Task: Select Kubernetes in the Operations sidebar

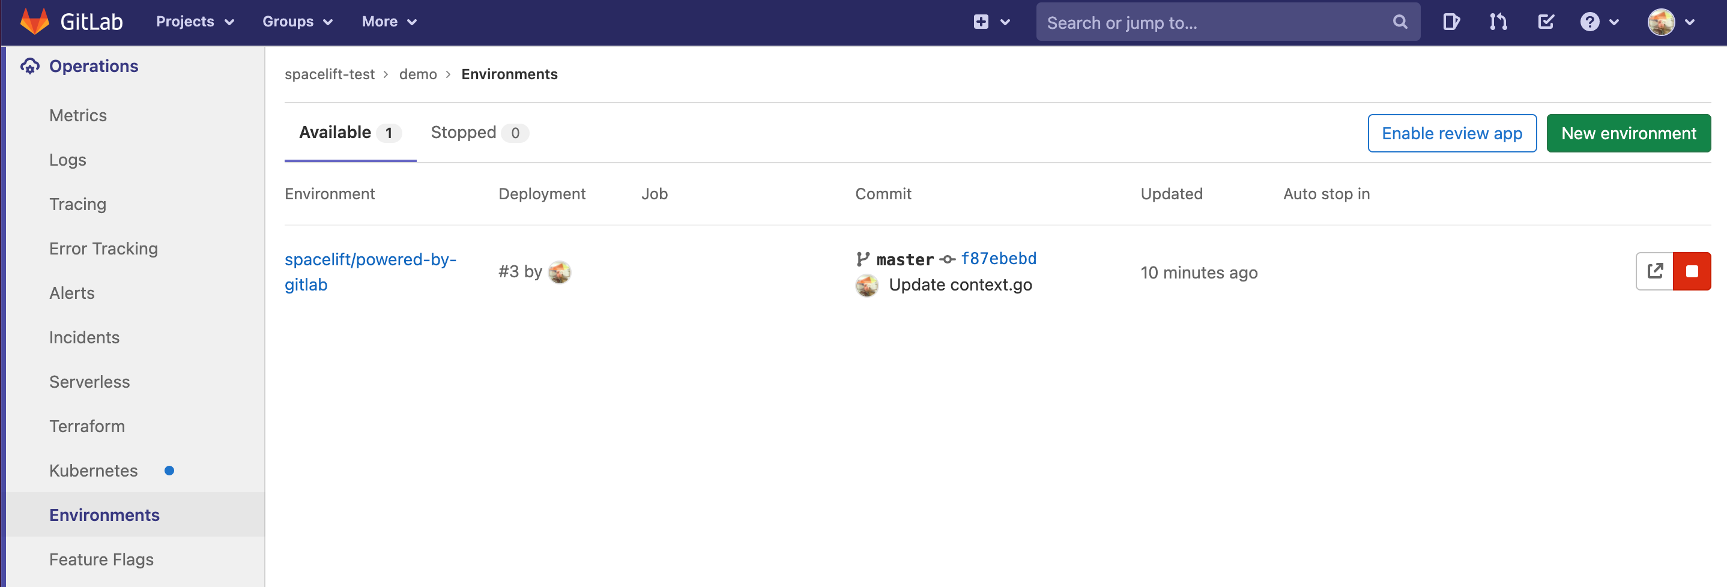Action: 94,471
